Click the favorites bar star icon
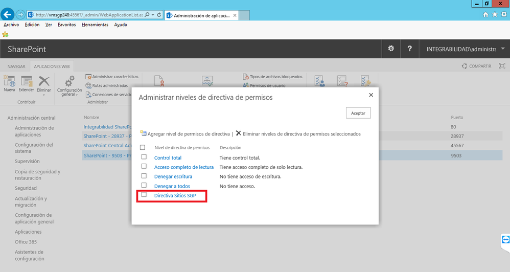Screen dimensions: 510x272 tap(5, 34)
